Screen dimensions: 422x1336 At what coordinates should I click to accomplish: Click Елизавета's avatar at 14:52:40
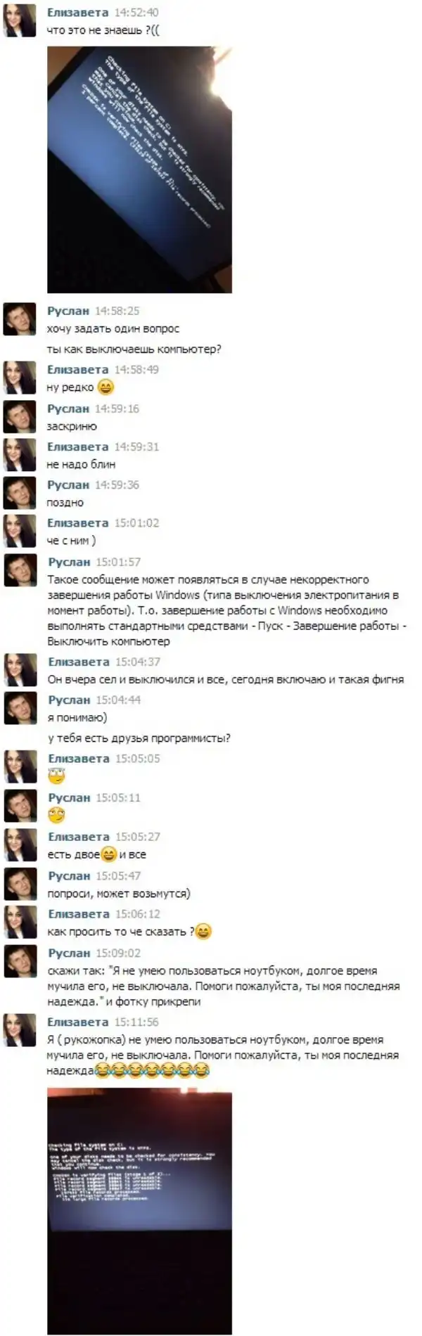click(20, 20)
